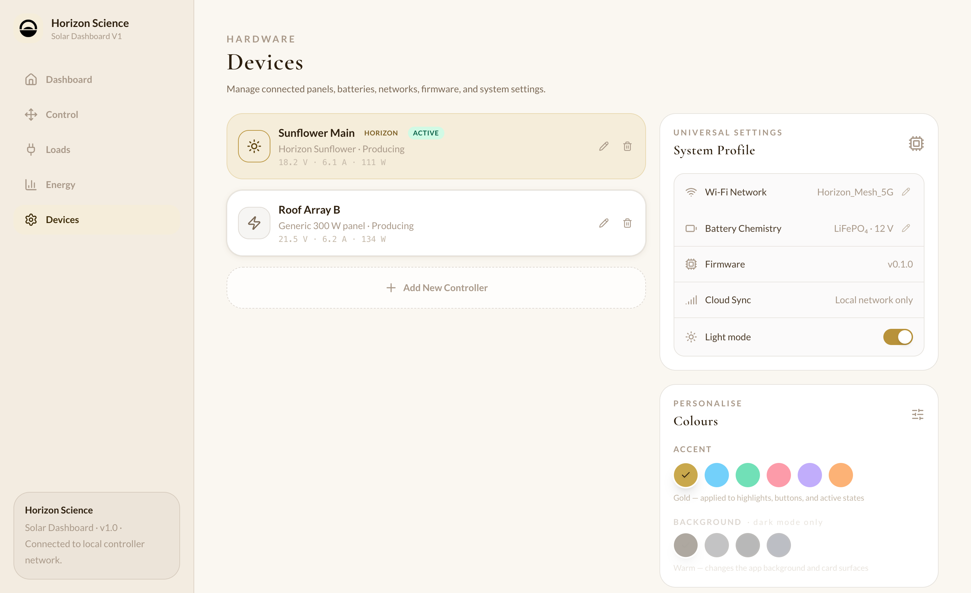Image resolution: width=971 pixels, height=593 pixels.
Task: Click the battery icon beside Battery Chemistry
Action: [x=691, y=229]
